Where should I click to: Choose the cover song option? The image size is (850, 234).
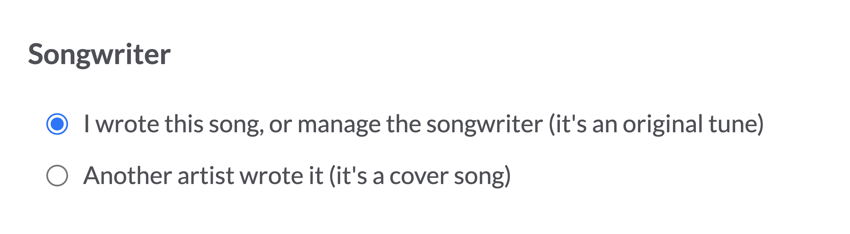57,175
